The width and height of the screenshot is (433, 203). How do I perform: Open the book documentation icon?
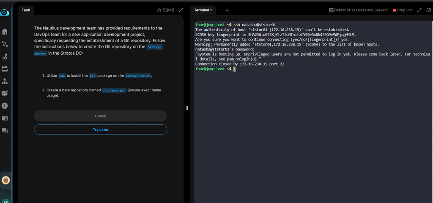(x=5, y=118)
